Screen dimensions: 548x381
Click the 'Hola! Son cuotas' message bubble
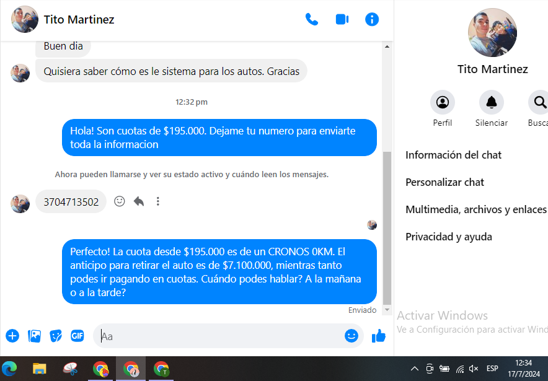219,138
